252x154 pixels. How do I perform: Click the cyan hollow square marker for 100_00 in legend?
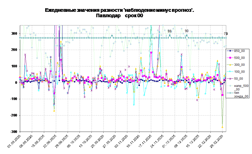[x=230, y=72]
